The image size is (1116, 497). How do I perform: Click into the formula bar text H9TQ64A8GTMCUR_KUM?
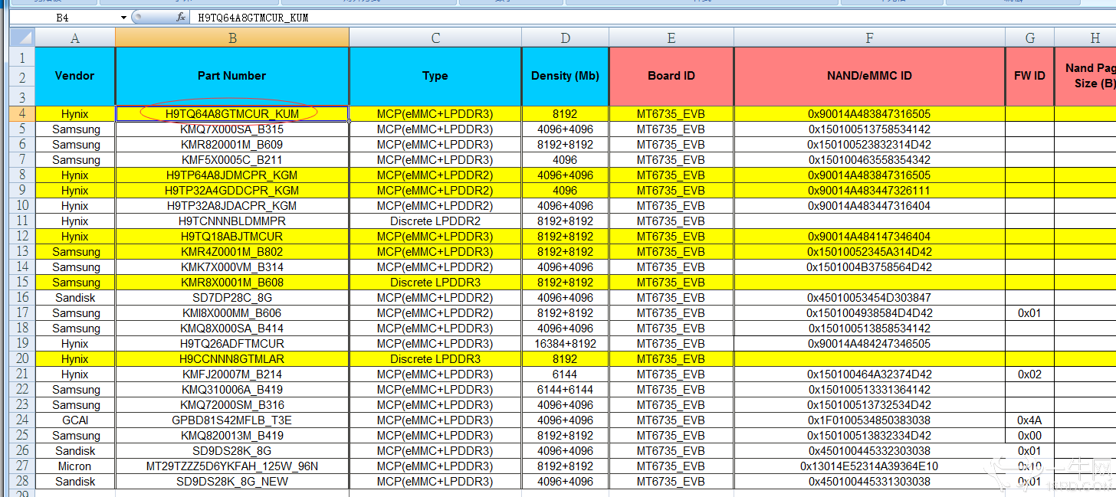(253, 17)
